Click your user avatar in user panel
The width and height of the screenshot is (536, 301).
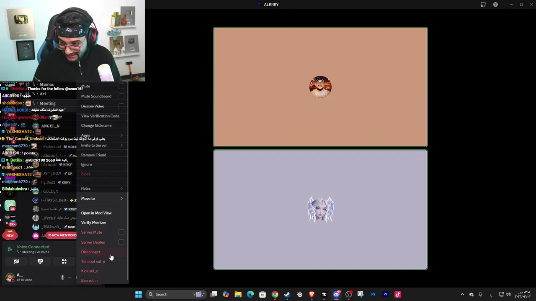click(10, 277)
